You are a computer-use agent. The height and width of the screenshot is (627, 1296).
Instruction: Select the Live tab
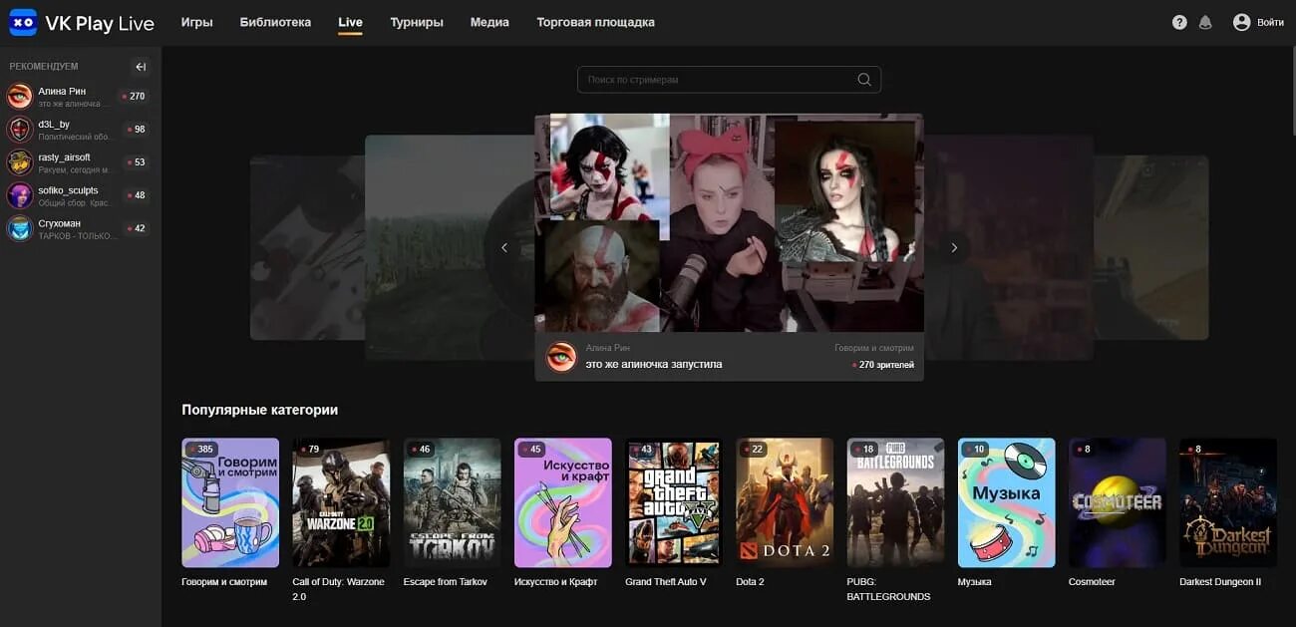[350, 22]
